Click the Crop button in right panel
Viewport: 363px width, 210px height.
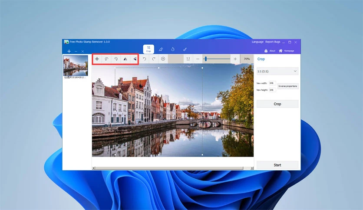tap(277, 104)
